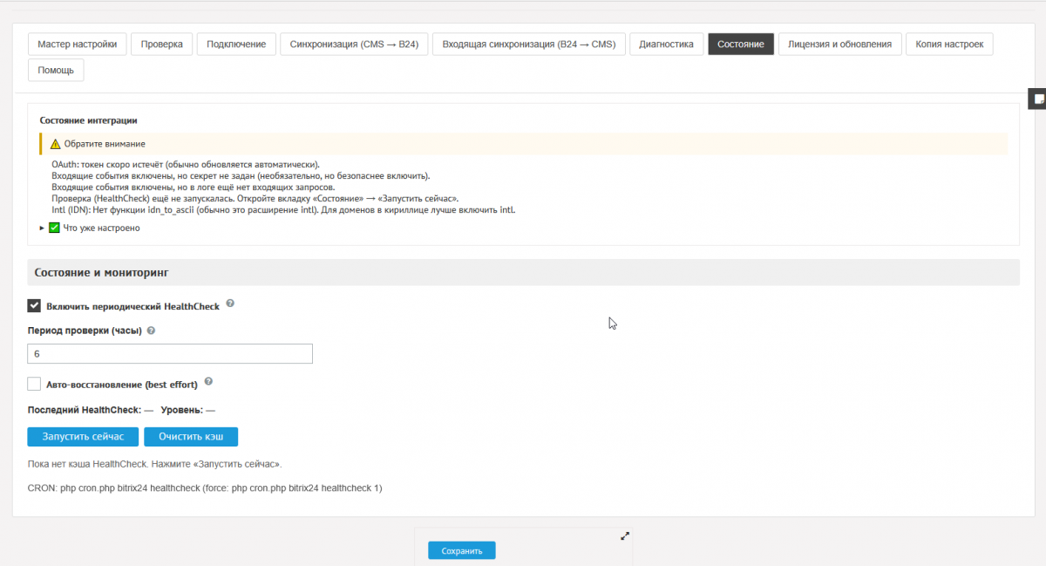Select the Входящая синхронизация (B24 → CMS) tab
The height and width of the screenshot is (566, 1046).
[528, 44]
